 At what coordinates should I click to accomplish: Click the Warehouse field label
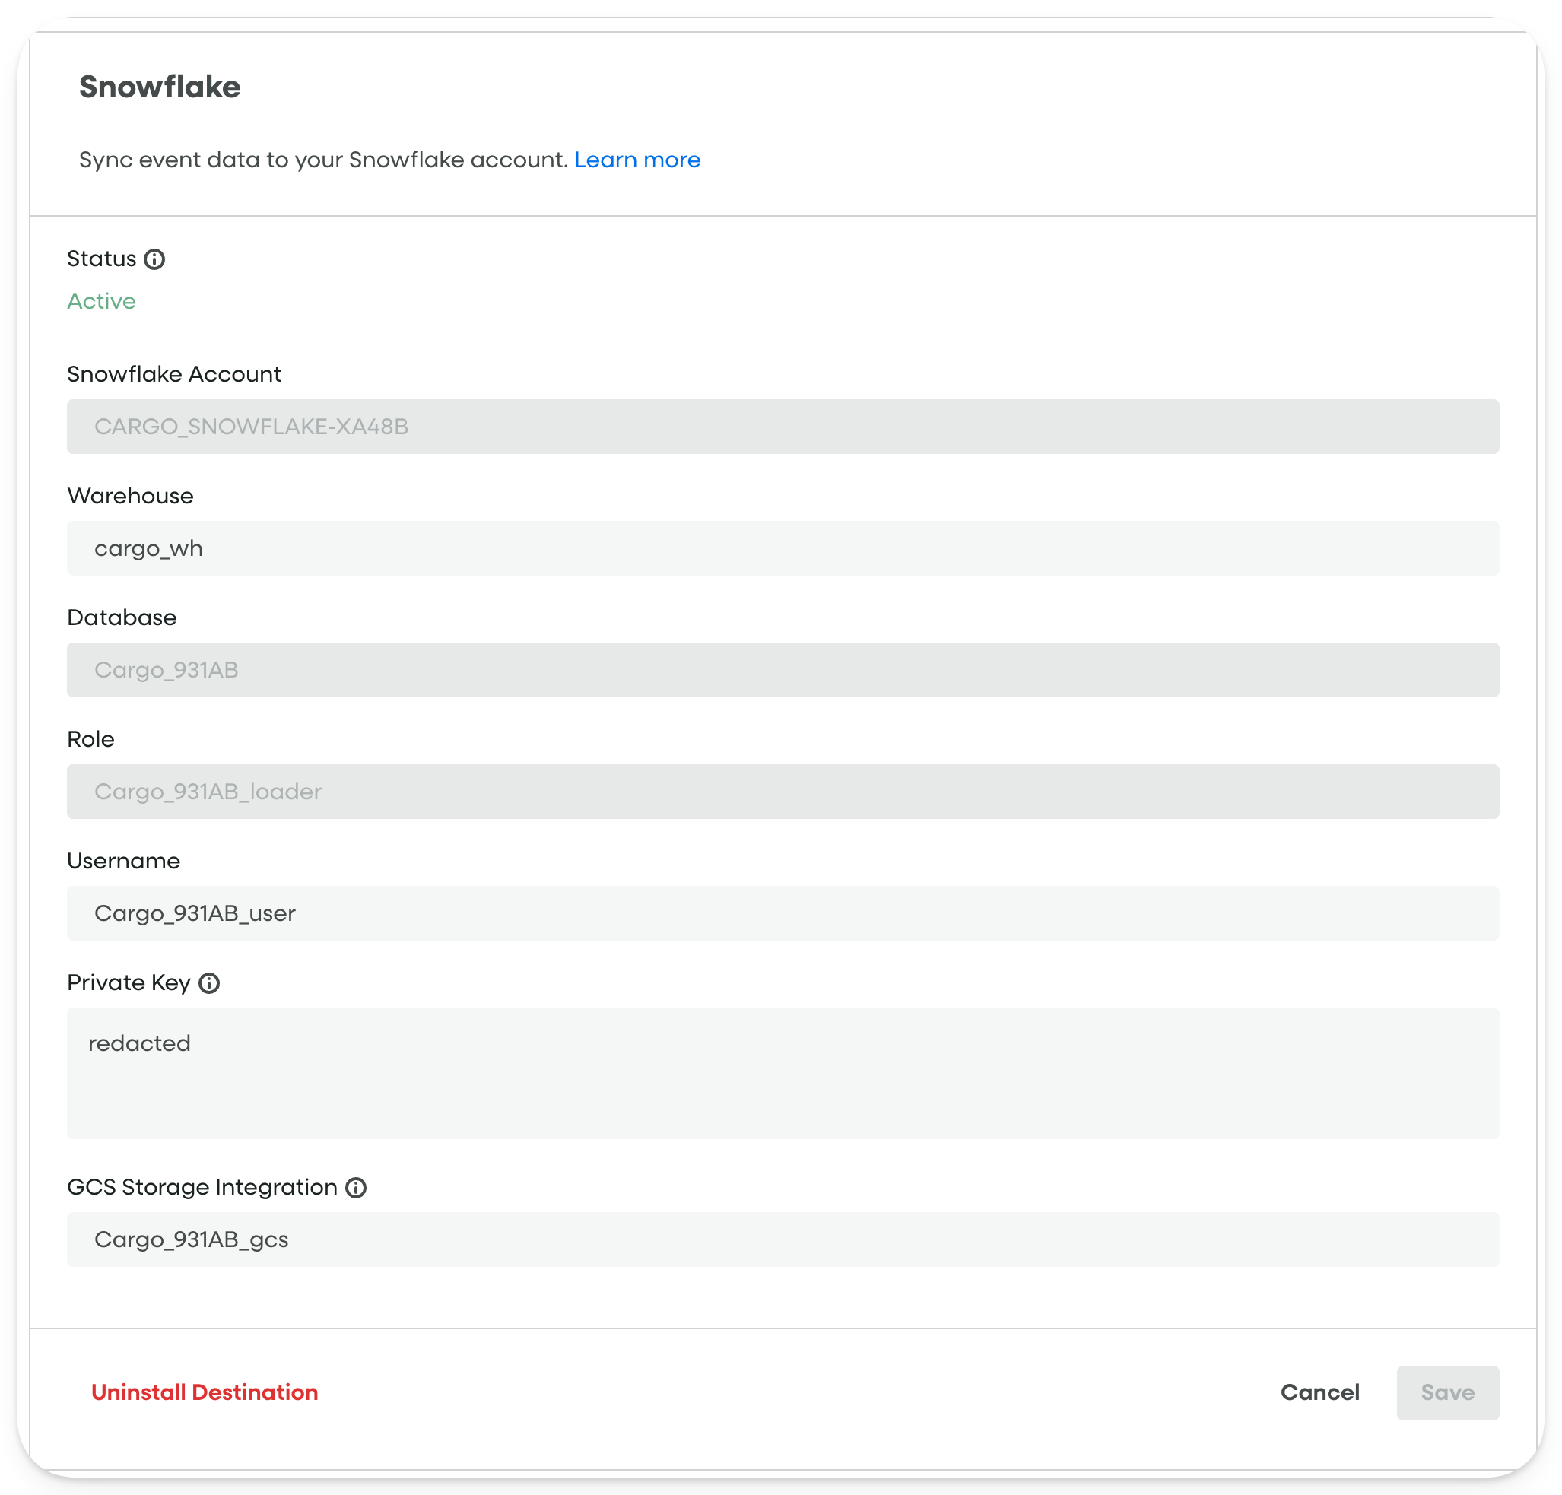pos(130,496)
